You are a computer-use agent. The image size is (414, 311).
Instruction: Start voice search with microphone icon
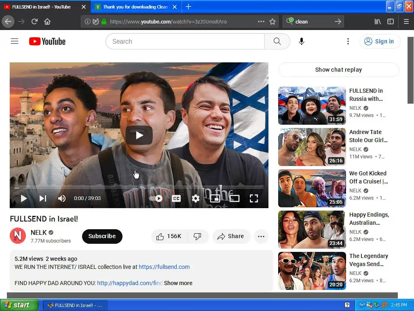302,41
